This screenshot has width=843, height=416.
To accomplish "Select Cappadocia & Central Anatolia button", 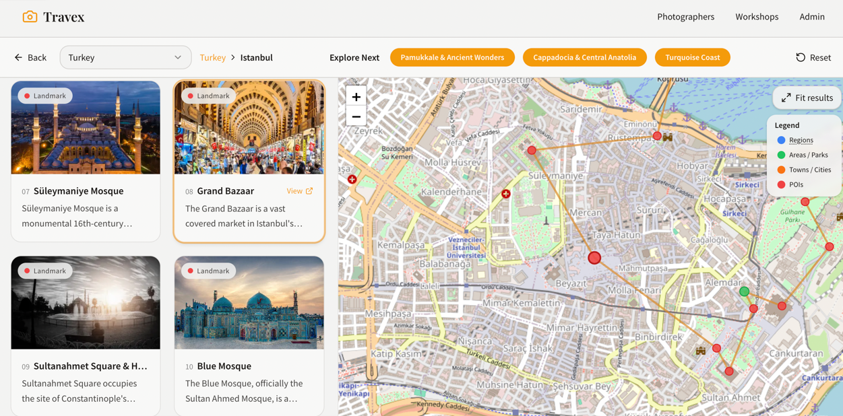I will click(x=584, y=58).
